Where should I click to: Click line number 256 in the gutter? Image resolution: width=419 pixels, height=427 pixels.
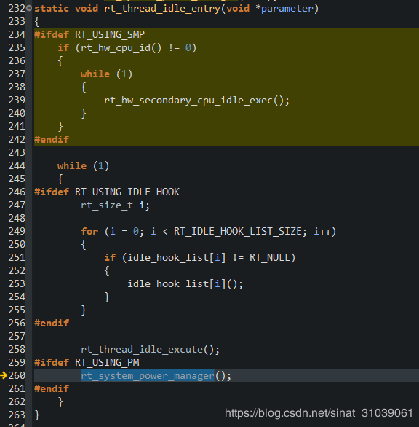17,324
